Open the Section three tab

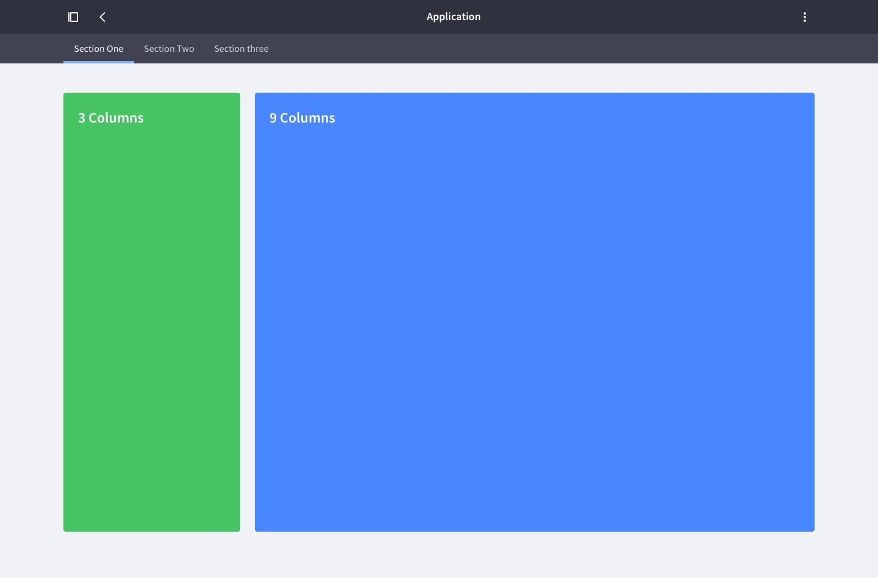click(x=241, y=49)
